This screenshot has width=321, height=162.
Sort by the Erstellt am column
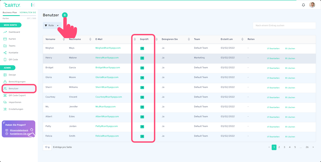(x=242, y=39)
